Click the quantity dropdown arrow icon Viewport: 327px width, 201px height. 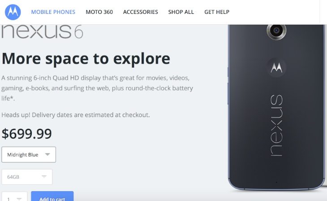tap(19, 199)
